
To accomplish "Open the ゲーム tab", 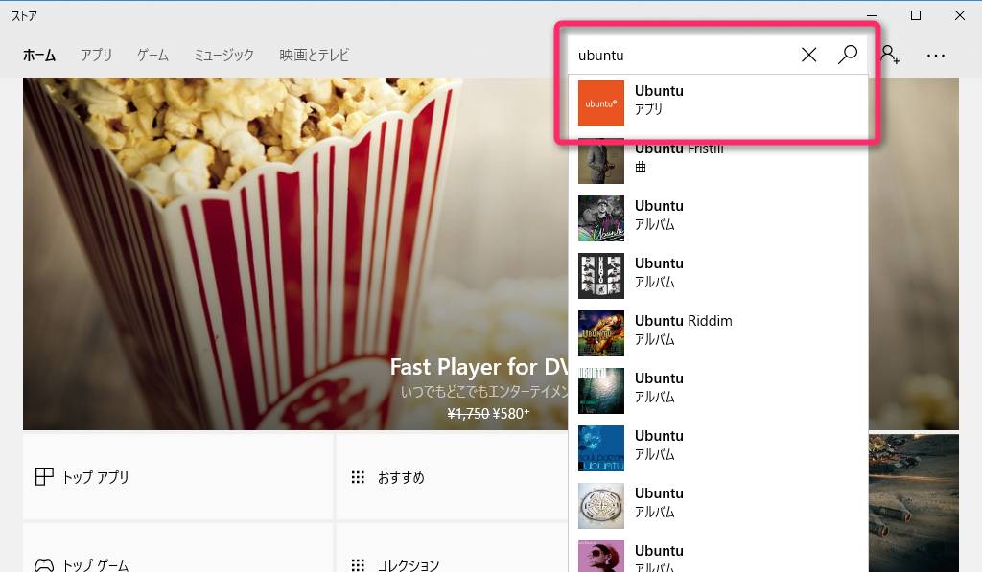I will tap(152, 55).
